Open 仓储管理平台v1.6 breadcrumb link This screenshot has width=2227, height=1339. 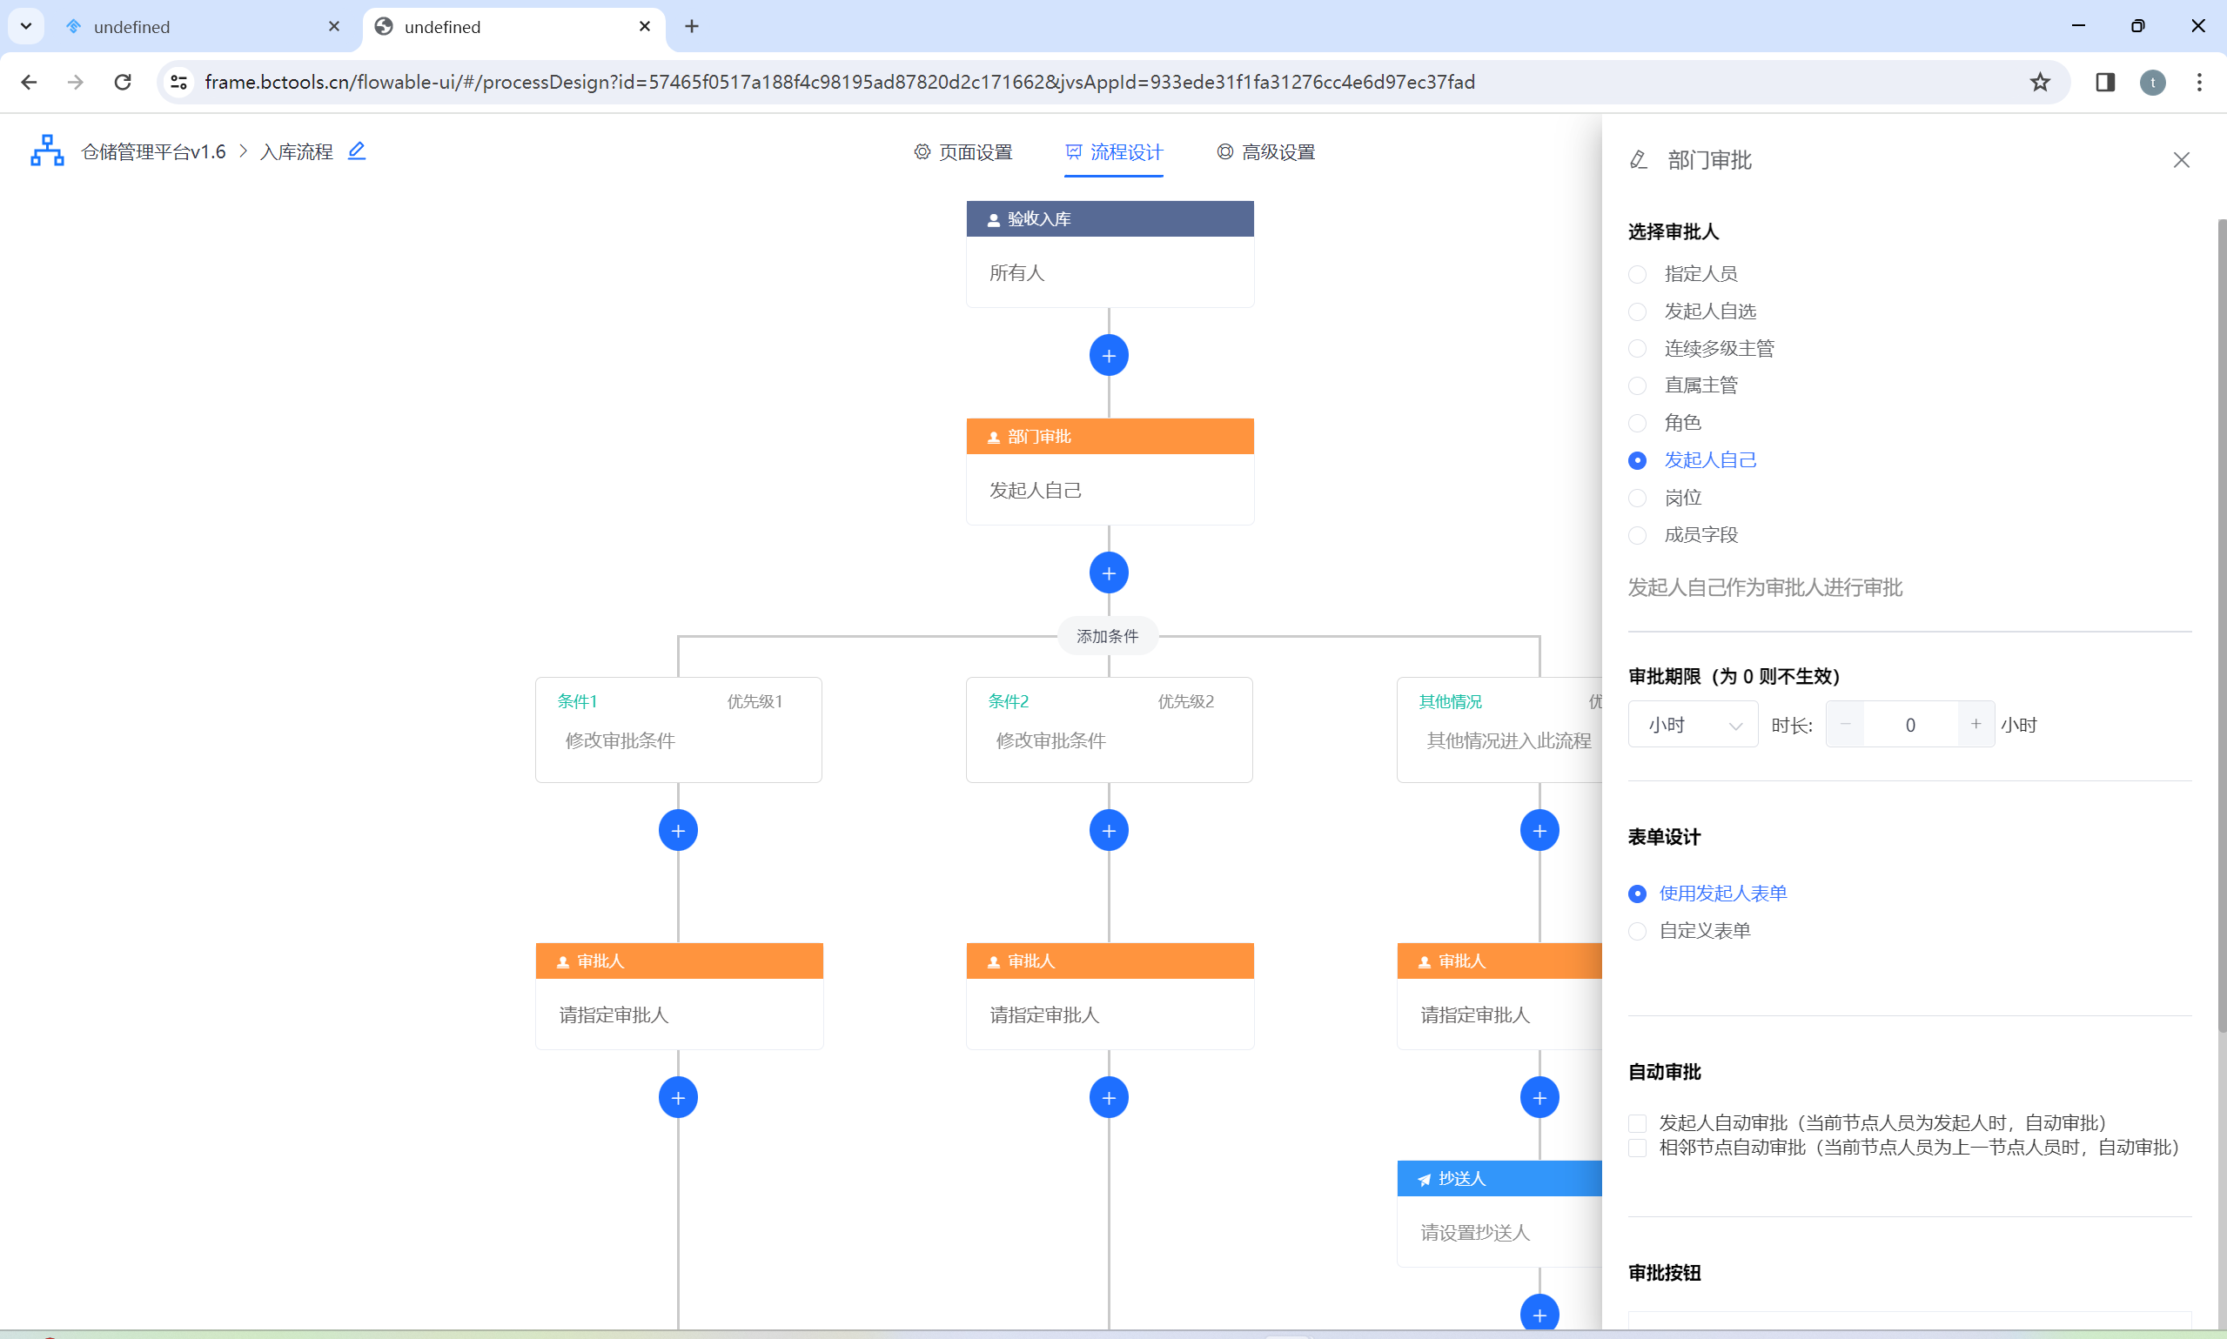tap(153, 151)
